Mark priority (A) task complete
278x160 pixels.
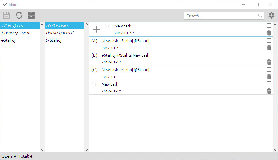click(269, 40)
